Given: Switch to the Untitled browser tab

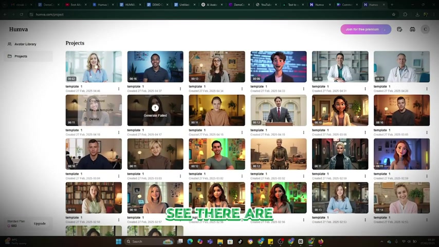Looking at the screenshot, I should [184, 5].
